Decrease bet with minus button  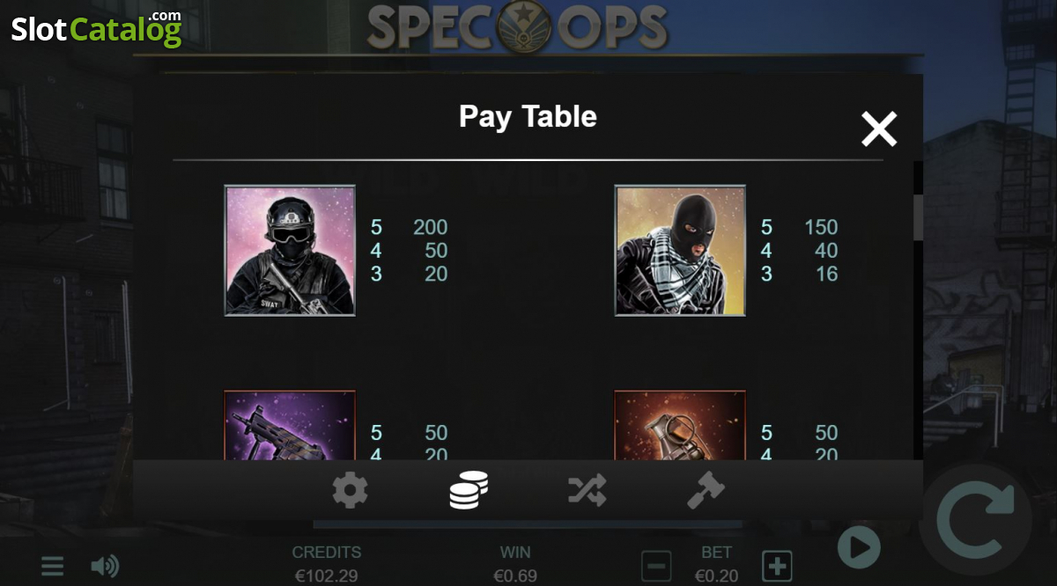(656, 566)
